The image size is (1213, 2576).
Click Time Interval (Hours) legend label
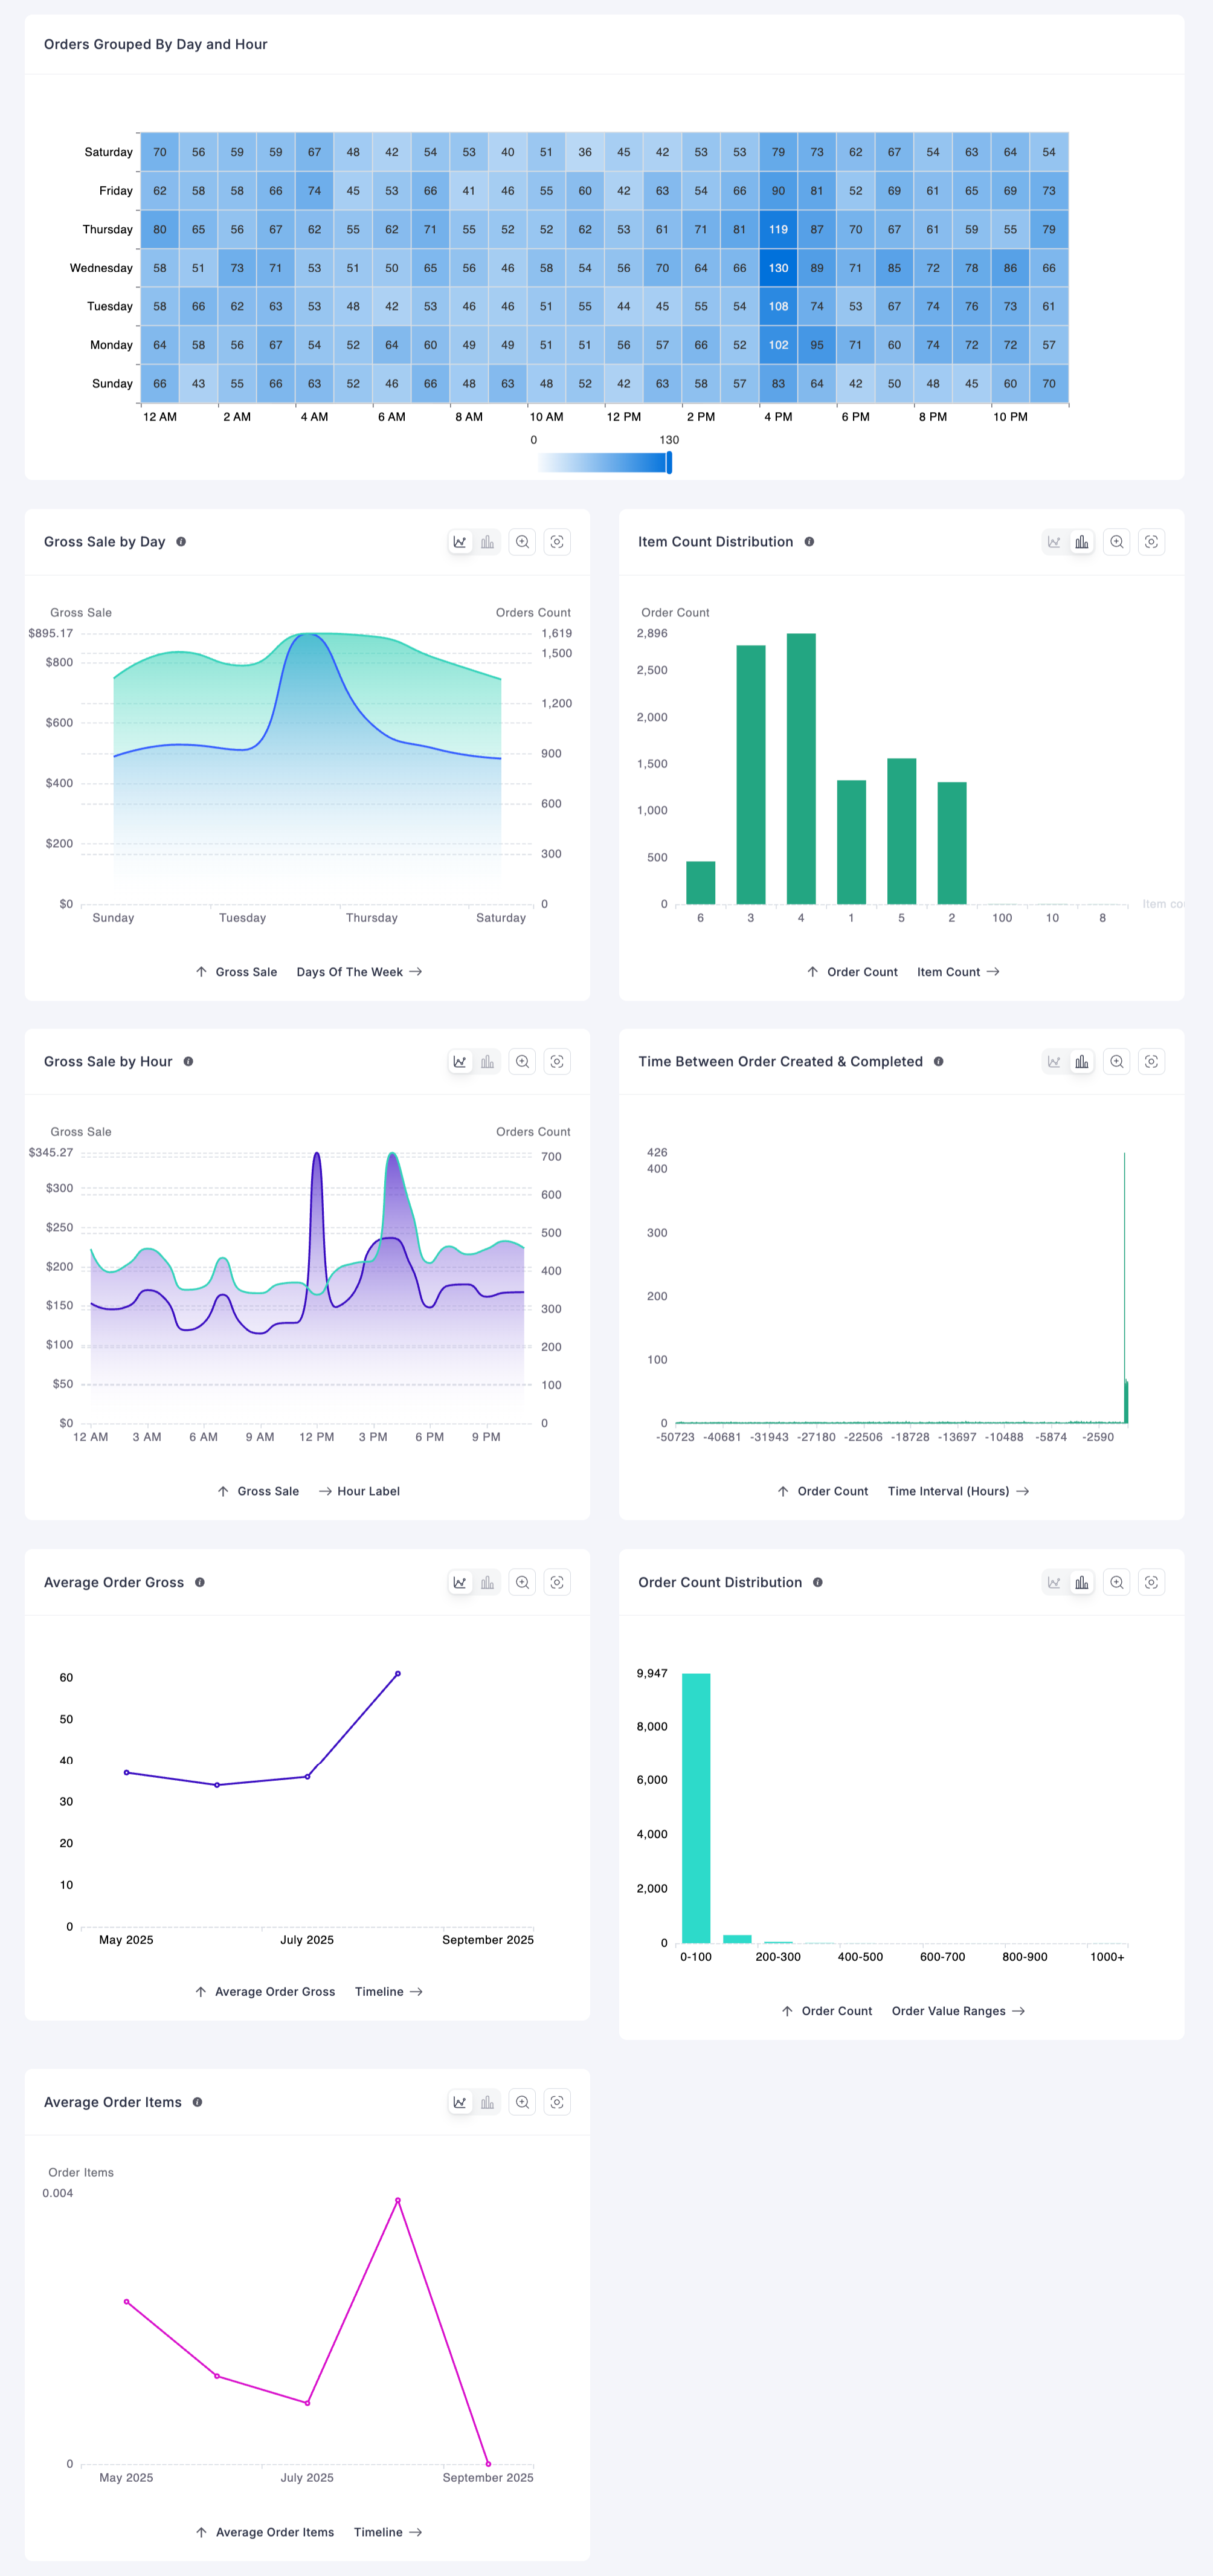click(948, 1491)
